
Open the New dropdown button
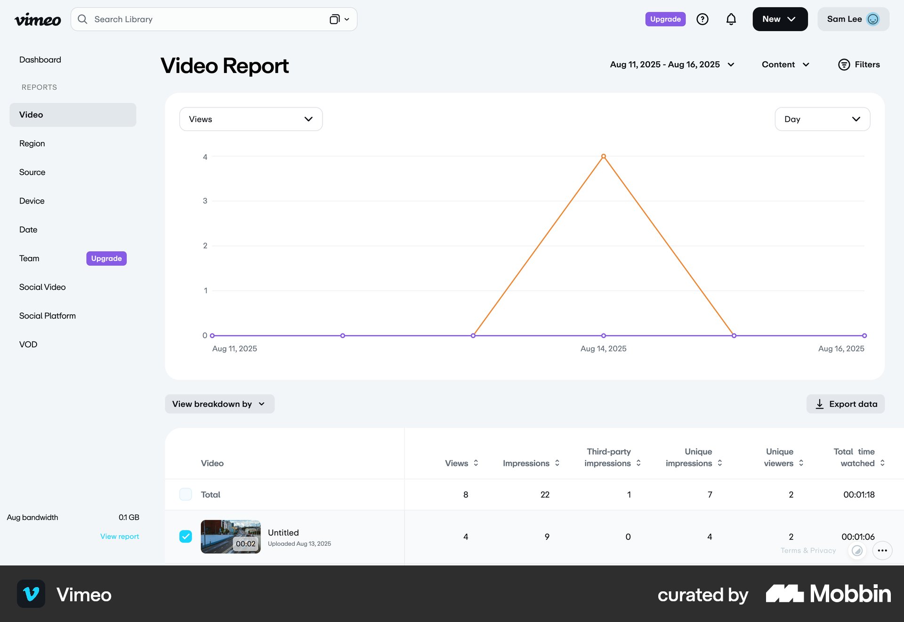tap(780, 19)
